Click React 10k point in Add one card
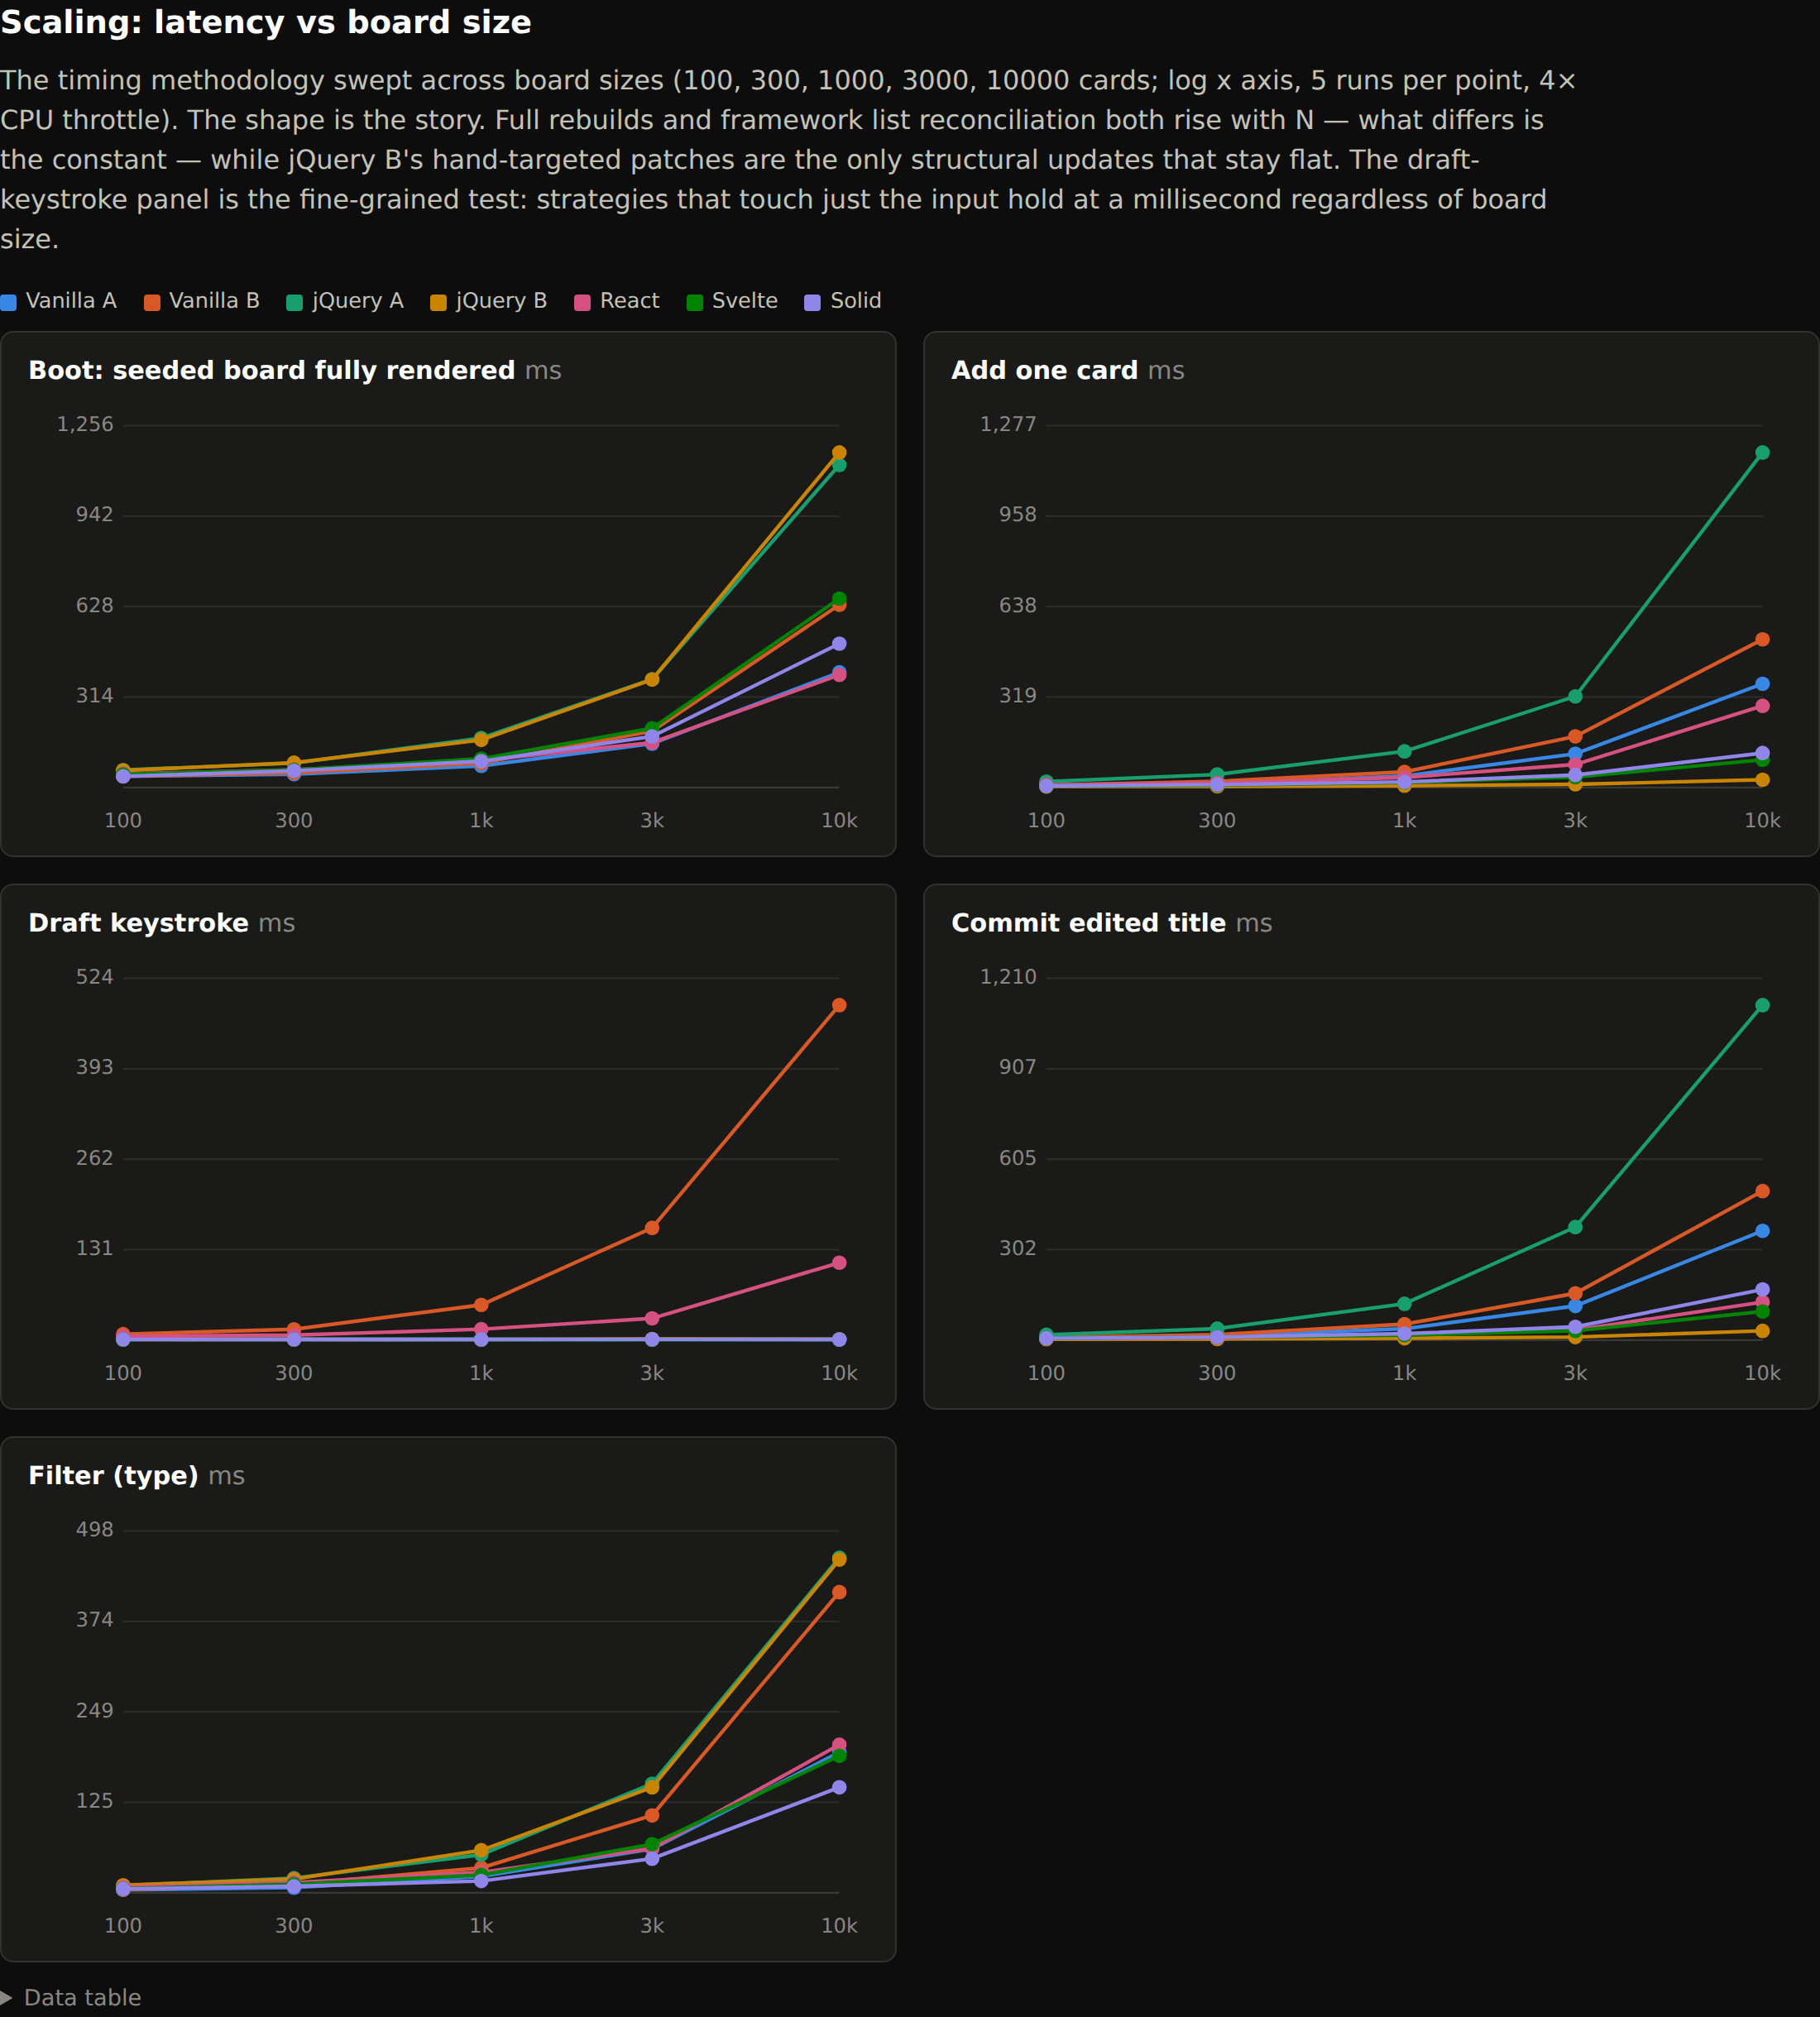1820x2017 pixels. coord(1762,706)
